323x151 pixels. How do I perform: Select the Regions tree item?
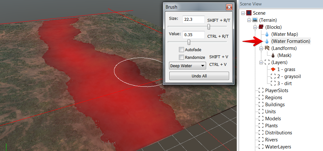(x=273, y=97)
